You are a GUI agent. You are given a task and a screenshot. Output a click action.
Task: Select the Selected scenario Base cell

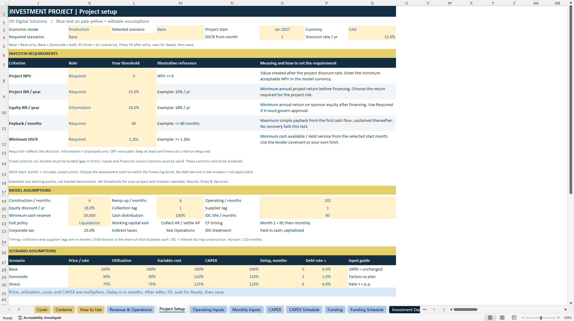pyautogui.click(x=180, y=29)
